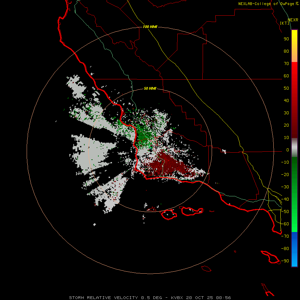Screen dimensions: 300x300
Task: Click the Storm Relative Velocity caption at bottom
Action: point(150,298)
